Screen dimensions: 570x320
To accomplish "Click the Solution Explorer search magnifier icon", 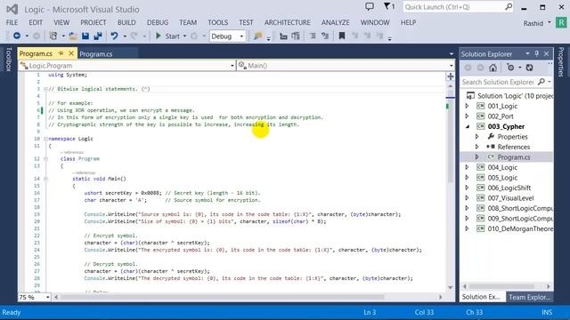I will point(541,82).
